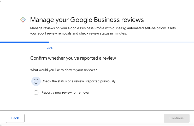
Task: Click the filled blue section of the progress bar
Action: pyautogui.click(x=25, y=42)
